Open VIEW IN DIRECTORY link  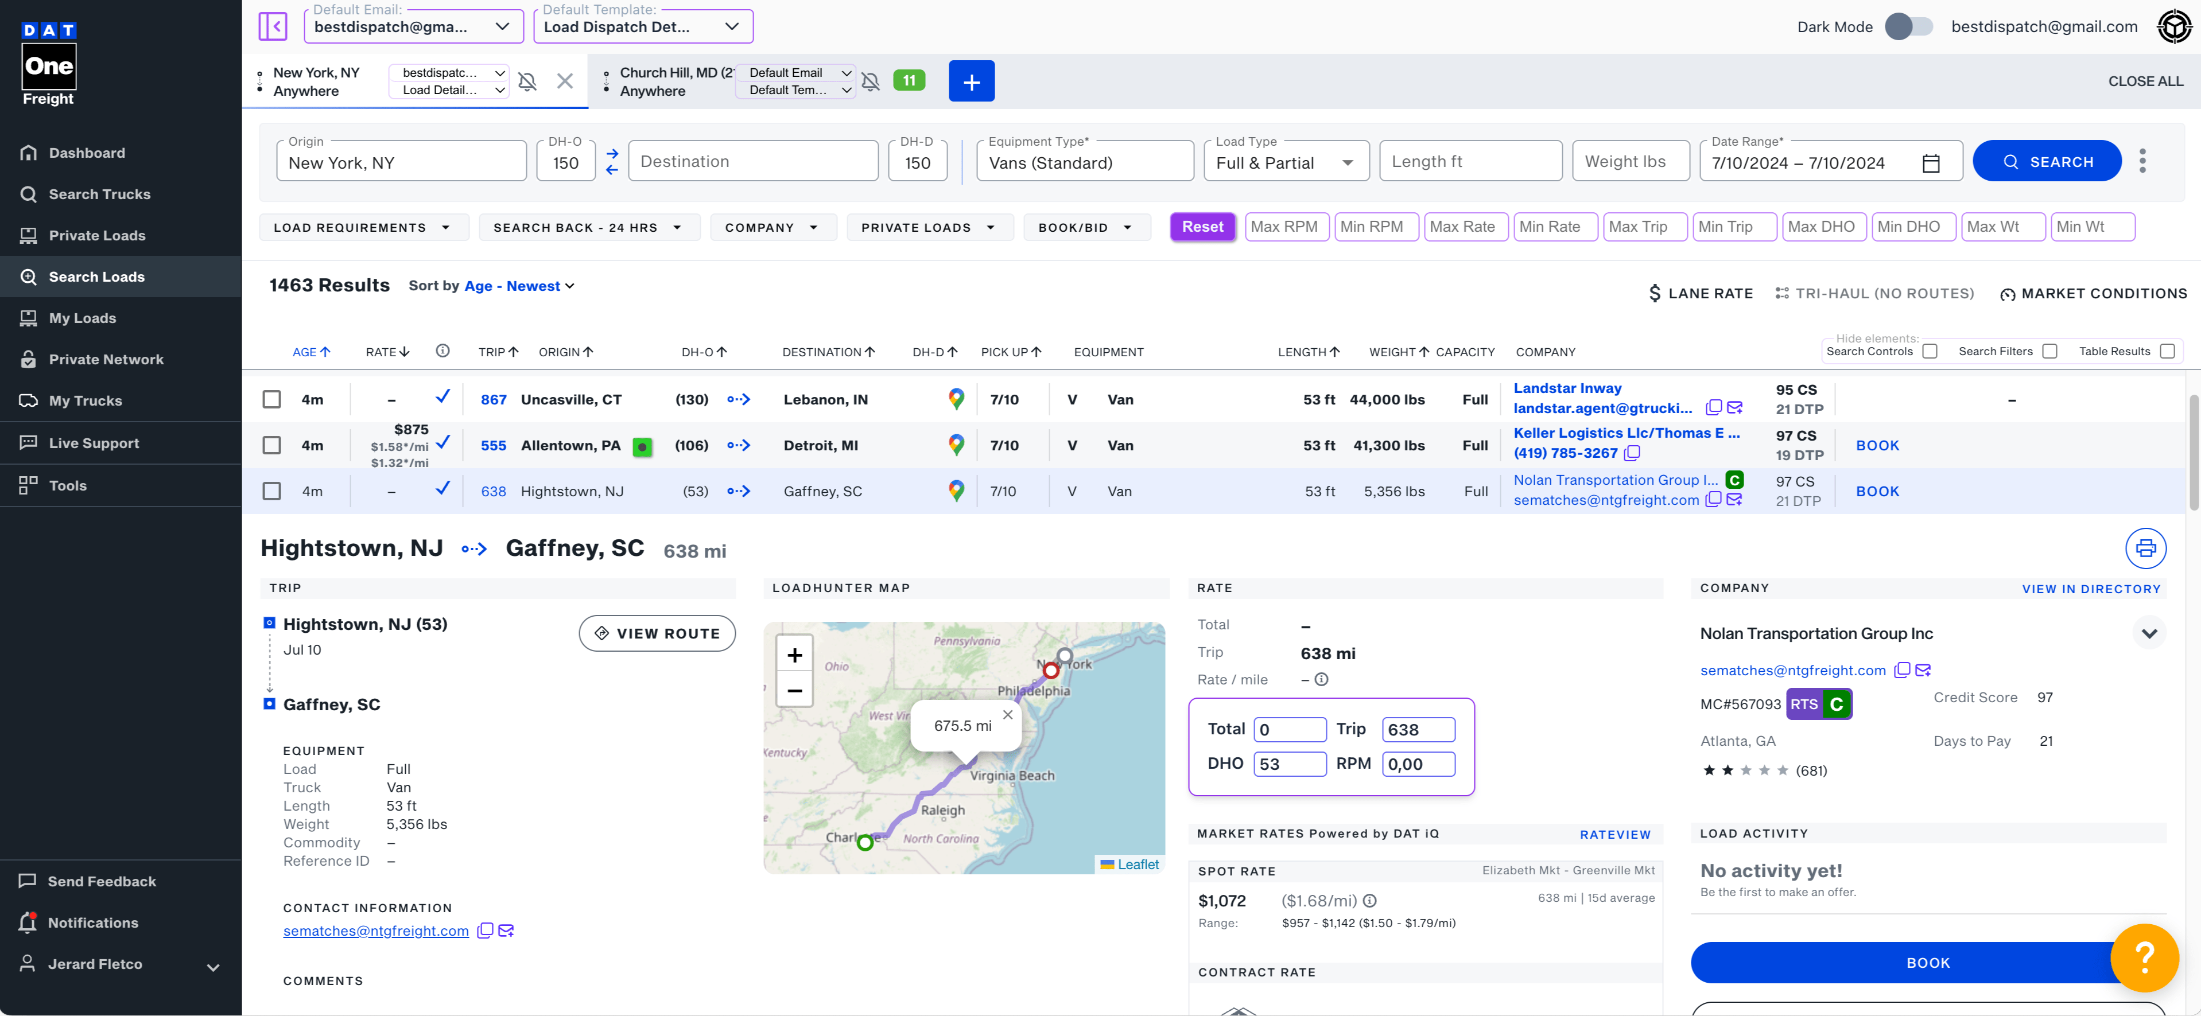(2091, 589)
